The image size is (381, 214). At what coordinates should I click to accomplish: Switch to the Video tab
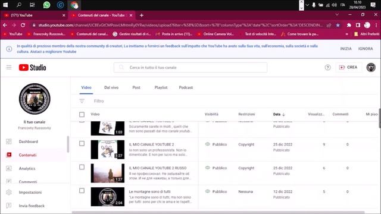point(86,87)
